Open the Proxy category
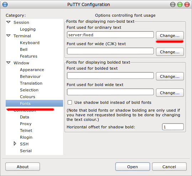This screenshot has width=192, height=176. click(x=26, y=124)
